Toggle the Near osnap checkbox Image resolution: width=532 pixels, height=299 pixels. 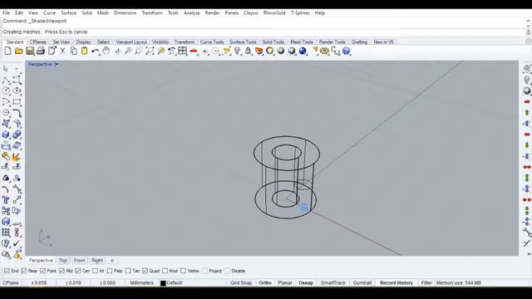coord(24,271)
